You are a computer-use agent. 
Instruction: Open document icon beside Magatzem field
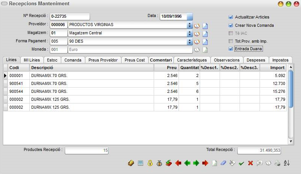pos(205,34)
